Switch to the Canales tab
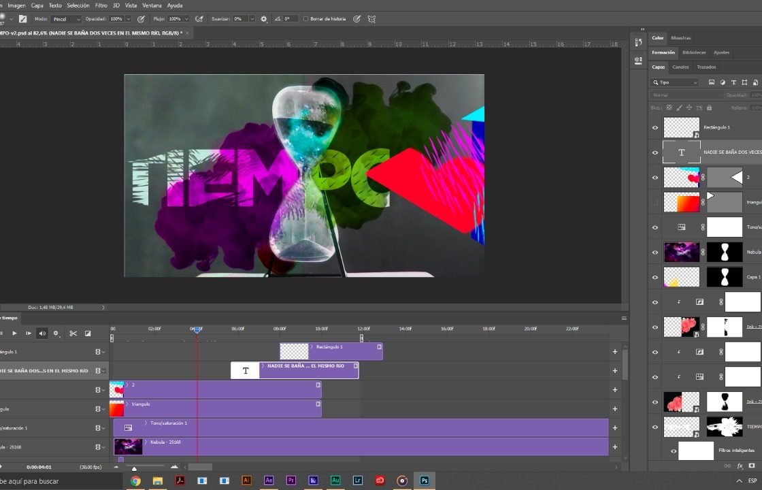Viewport: 762px width, 490px height. pos(680,67)
